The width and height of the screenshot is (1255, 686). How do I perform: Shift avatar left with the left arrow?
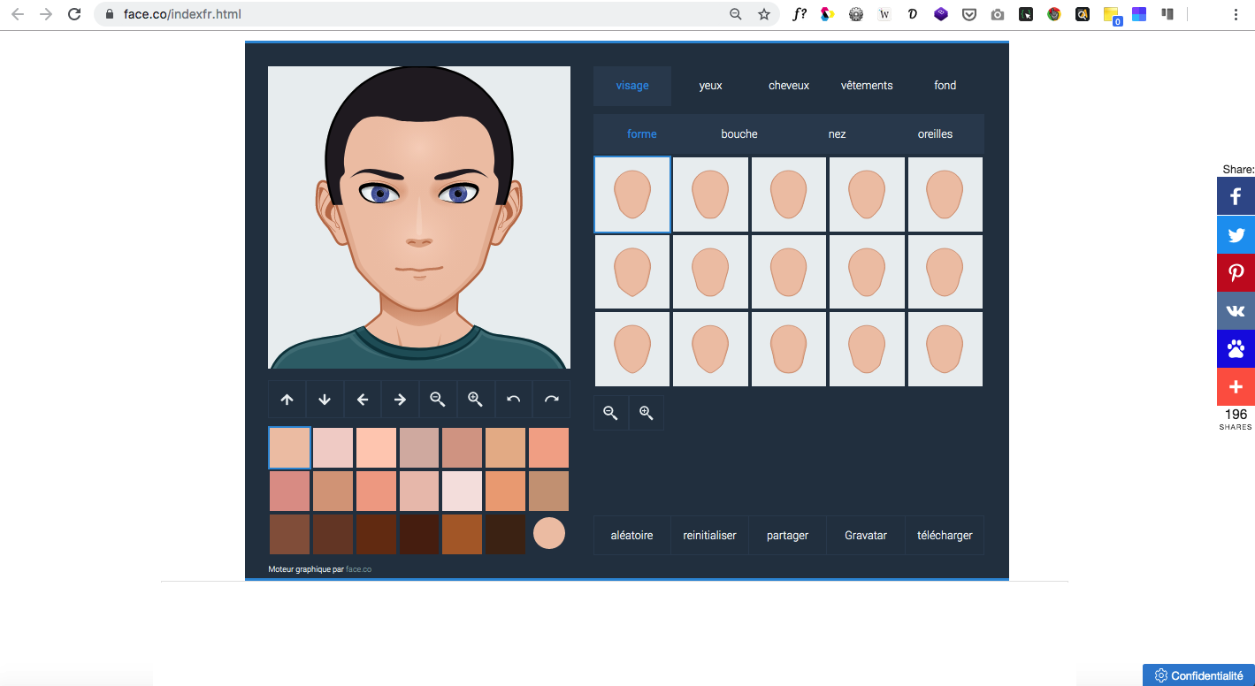[363, 400]
